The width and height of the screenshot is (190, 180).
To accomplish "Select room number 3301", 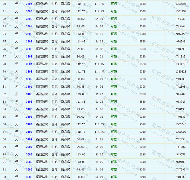I will point(29,147).
